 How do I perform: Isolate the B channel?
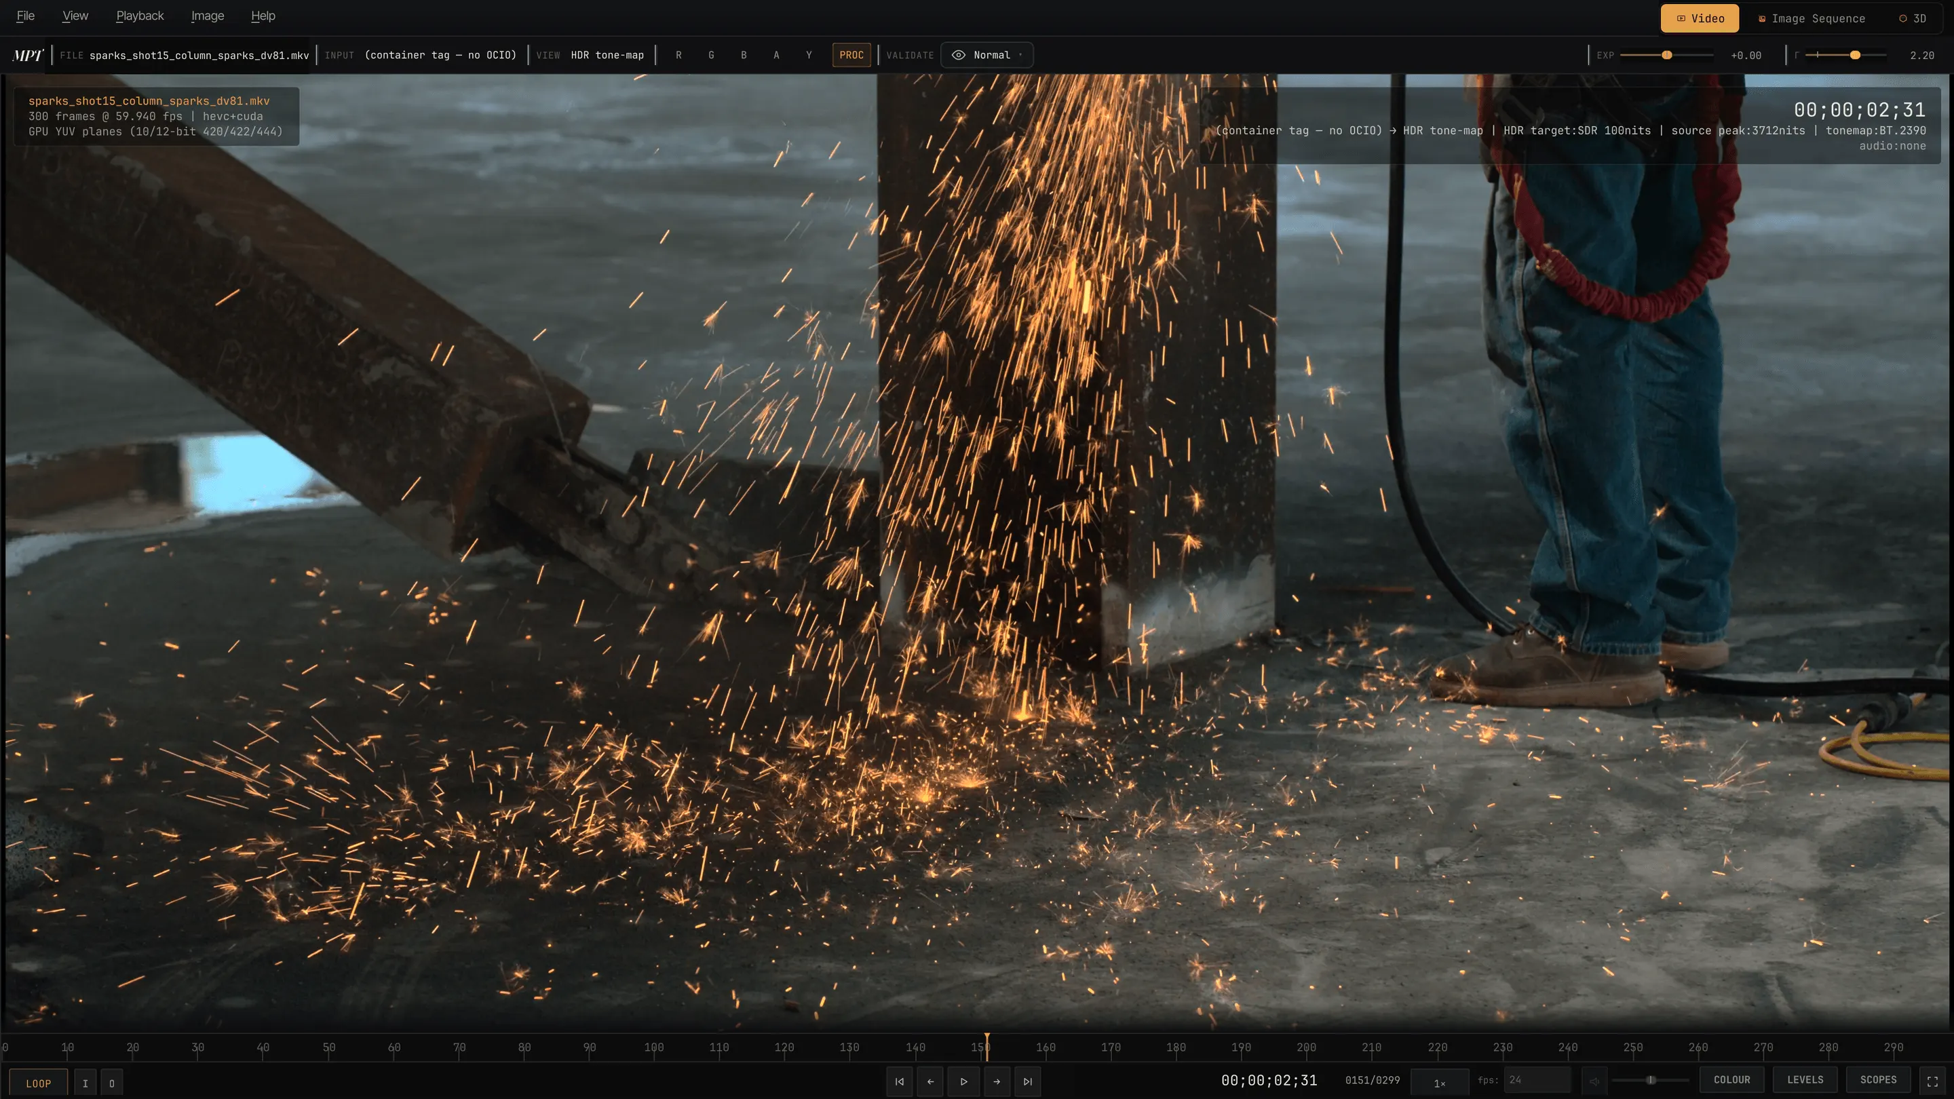coord(744,56)
